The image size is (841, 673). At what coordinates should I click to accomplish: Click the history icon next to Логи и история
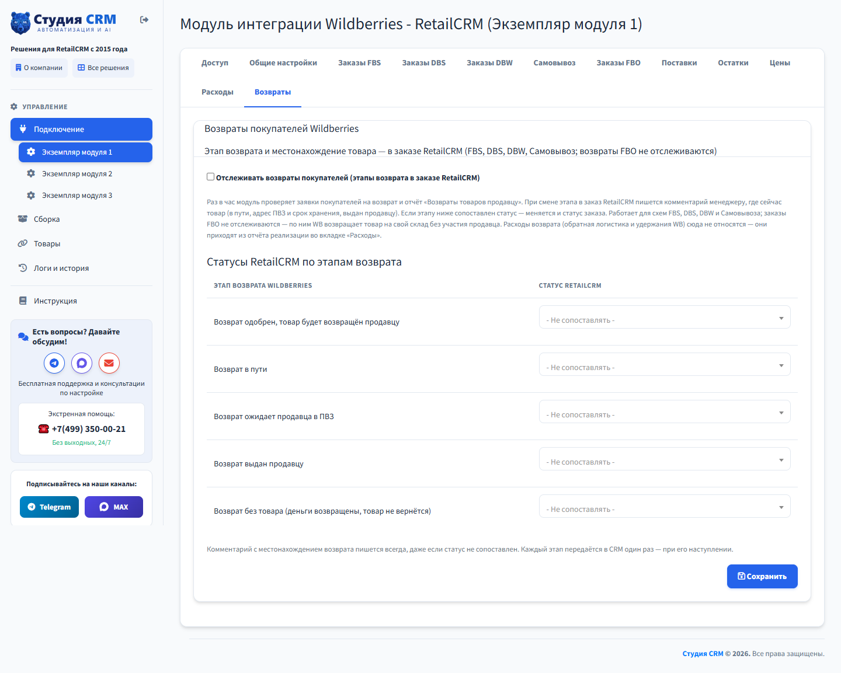point(23,268)
